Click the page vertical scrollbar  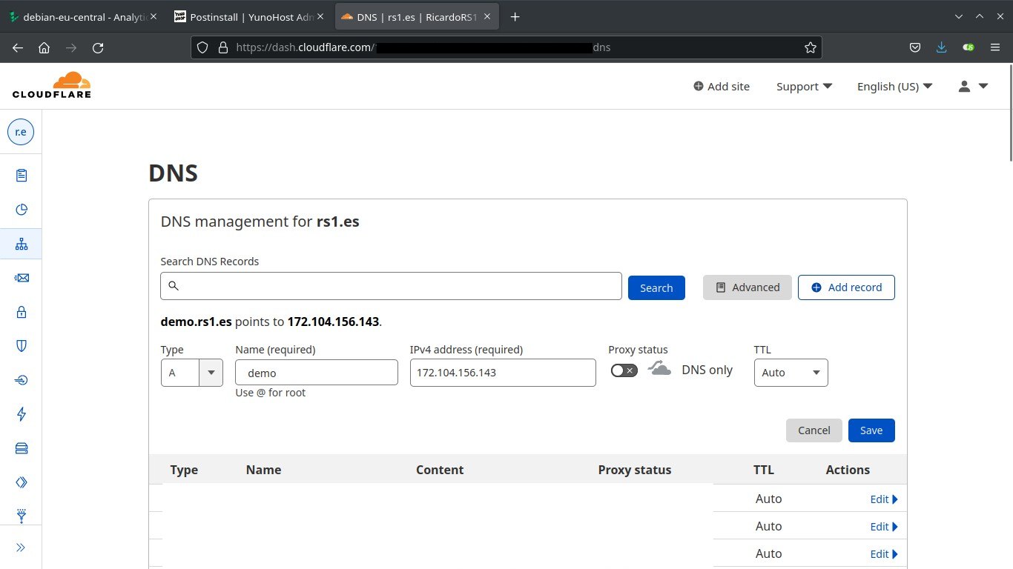point(1009,111)
